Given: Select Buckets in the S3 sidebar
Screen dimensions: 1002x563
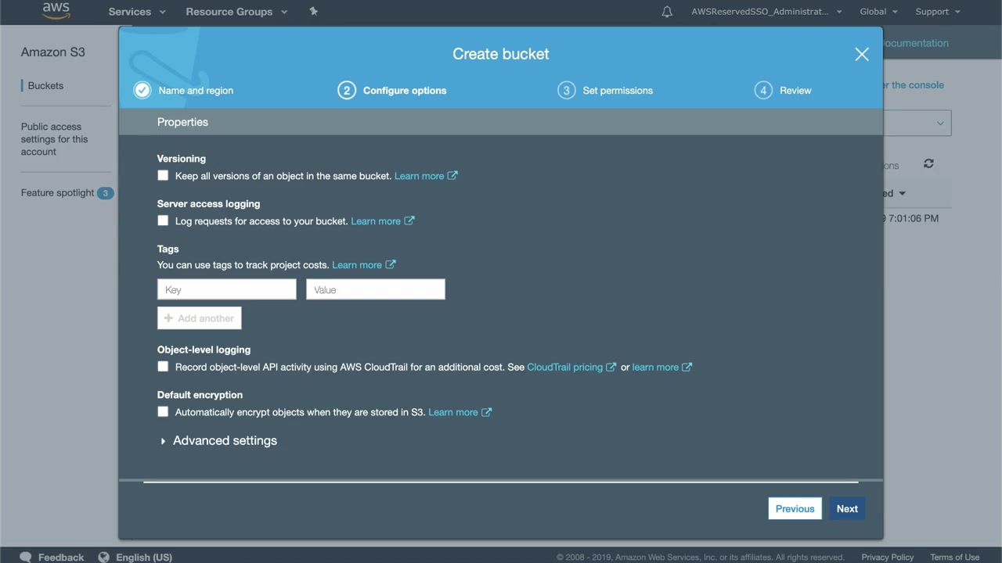Looking at the screenshot, I should (45, 86).
